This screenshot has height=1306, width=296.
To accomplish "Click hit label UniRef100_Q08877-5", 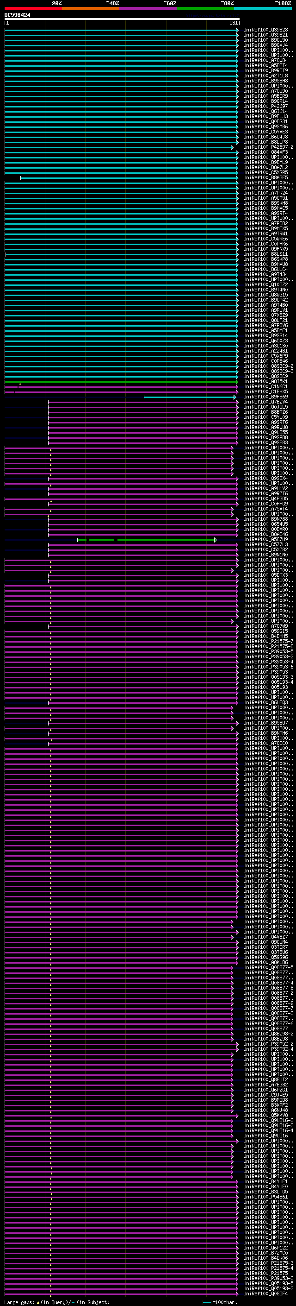I will (268, 968).
